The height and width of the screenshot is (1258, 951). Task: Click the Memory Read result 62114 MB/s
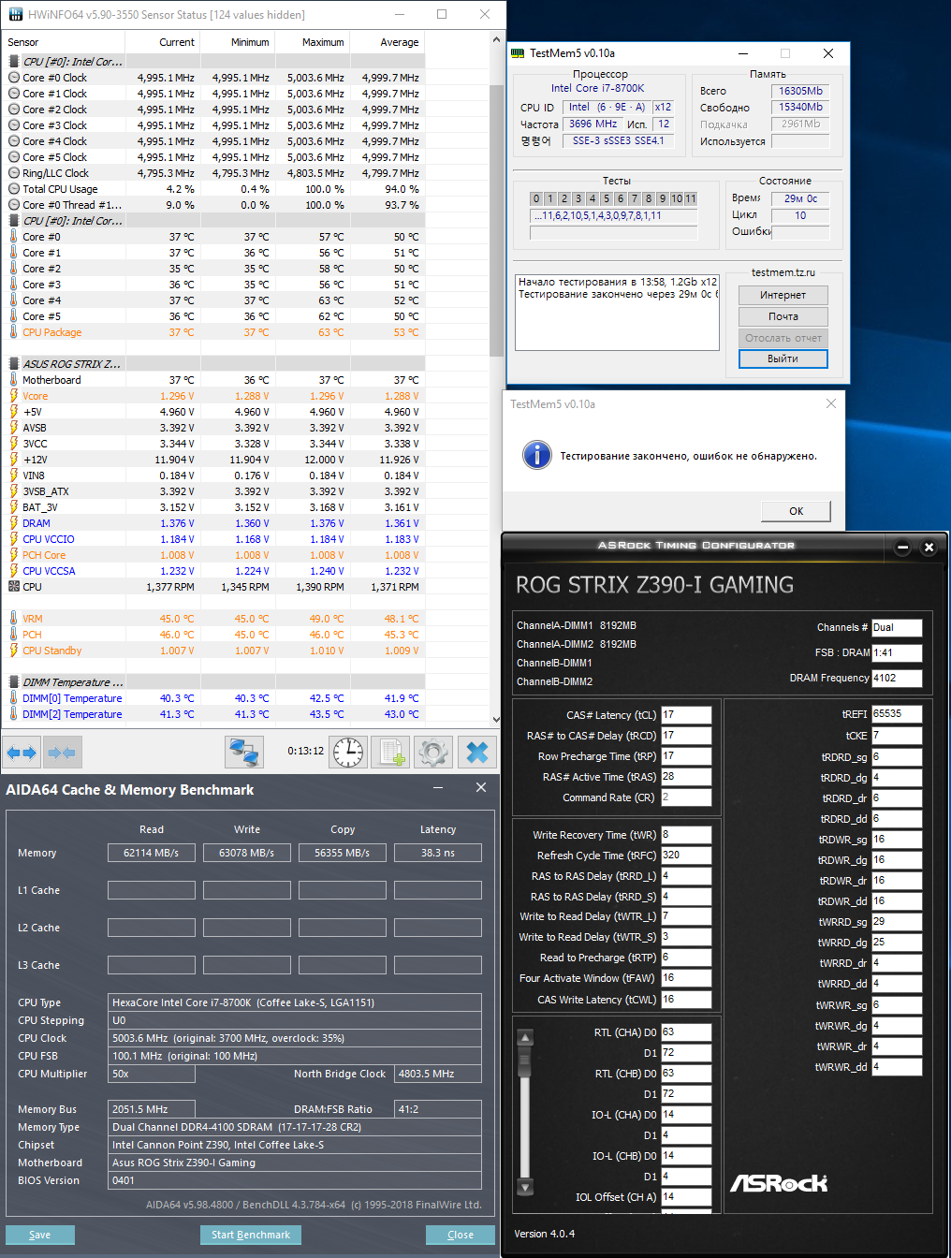pyautogui.click(x=152, y=853)
